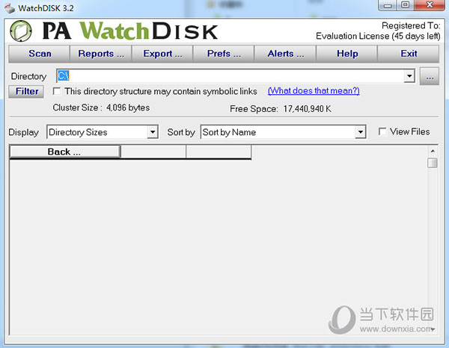Viewport: 449px width, 348px height.
Task: Click the 'Cluster Size : 4,096 bytes' text
Action: pyautogui.click(x=101, y=108)
